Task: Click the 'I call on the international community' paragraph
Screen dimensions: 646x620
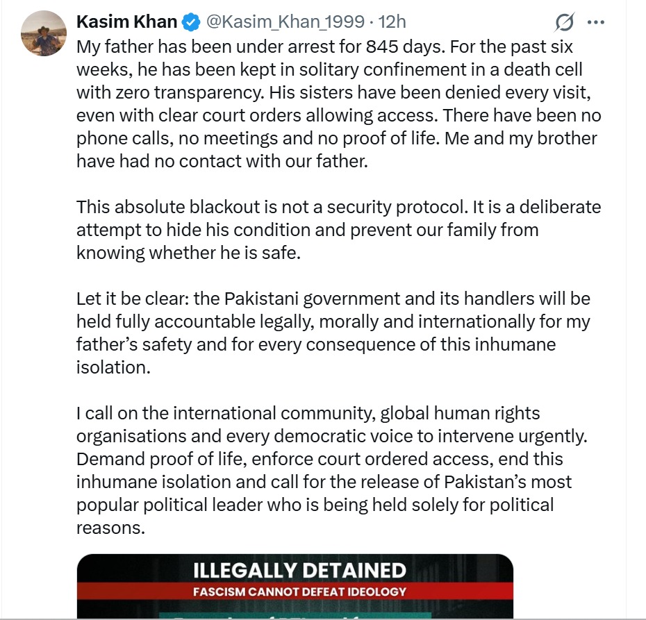Action: [326, 470]
